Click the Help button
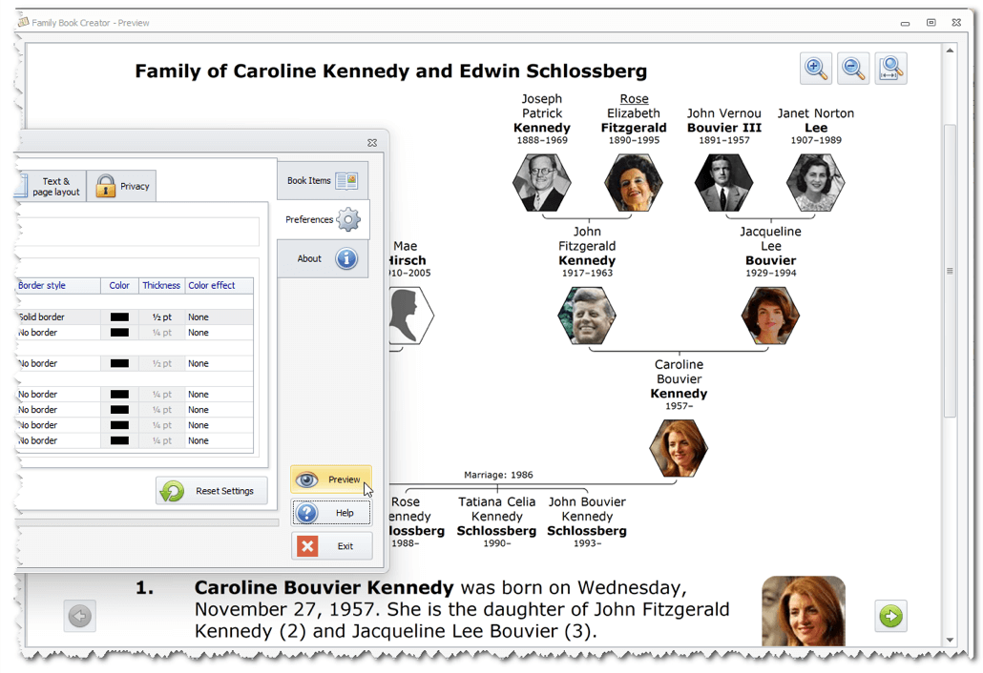This screenshot has width=983, height=673. coord(331,513)
